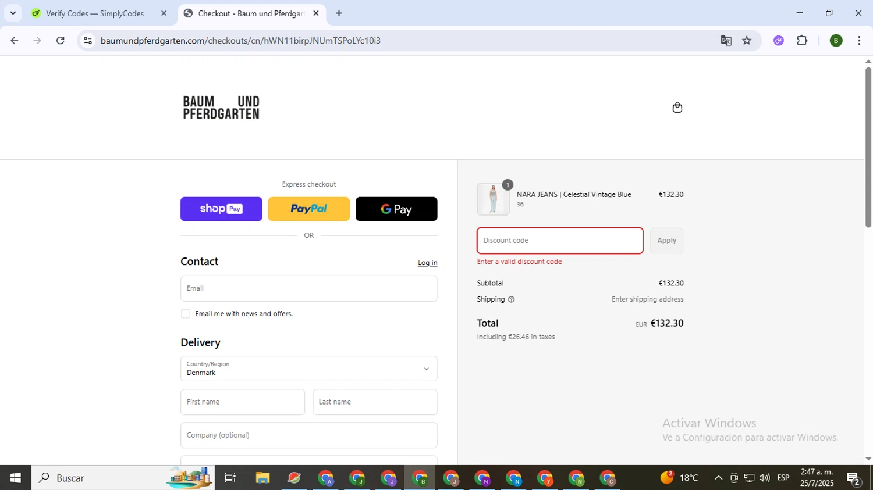Click the 'NARA JEANS | Celestial Vintage Blue' product name
The image size is (873, 490).
coord(574,195)
